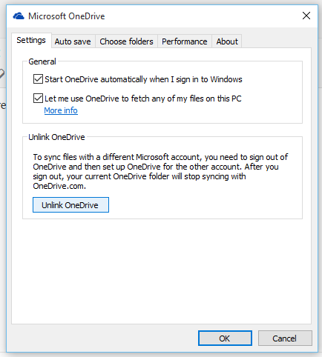
Task: Dismiss dialog with Cancel button
Action: point(285,338)
